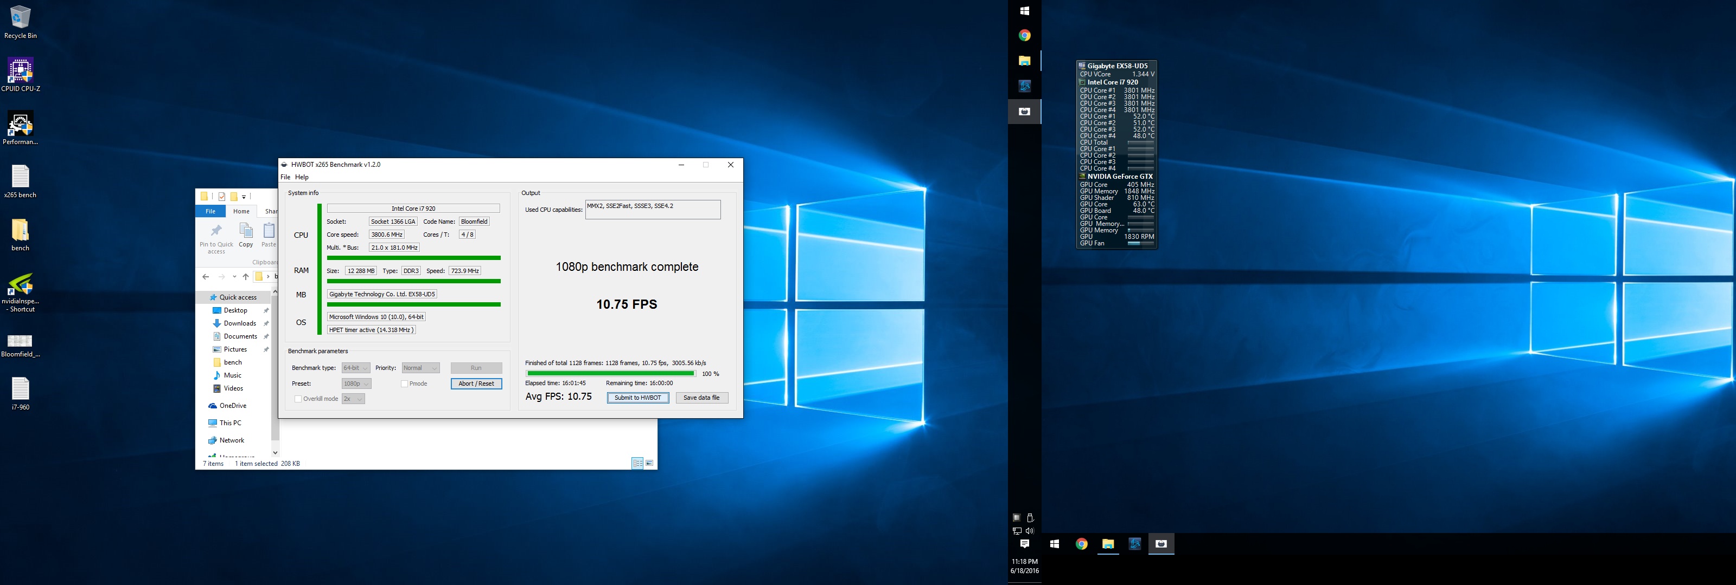Open the speaker volume tray icon
The height and width of the screenshot is (585, 1736).
(x=1030, y=530)
